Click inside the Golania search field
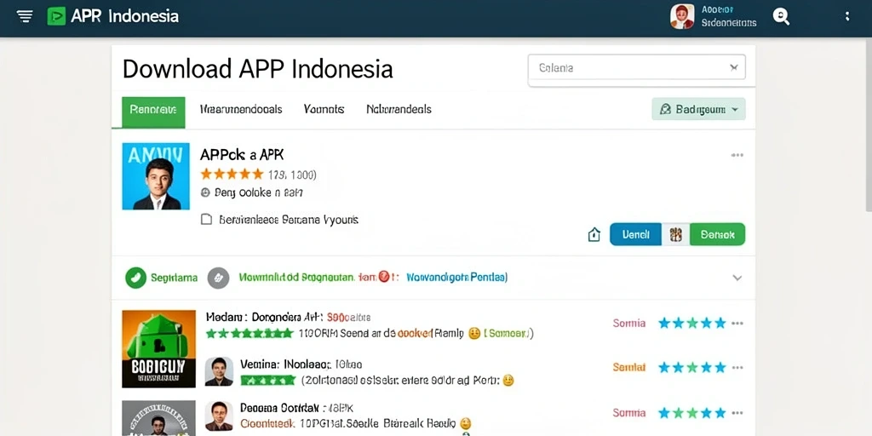Image resolution: width=872 pixels, height=436 pixels. point(636,68)
